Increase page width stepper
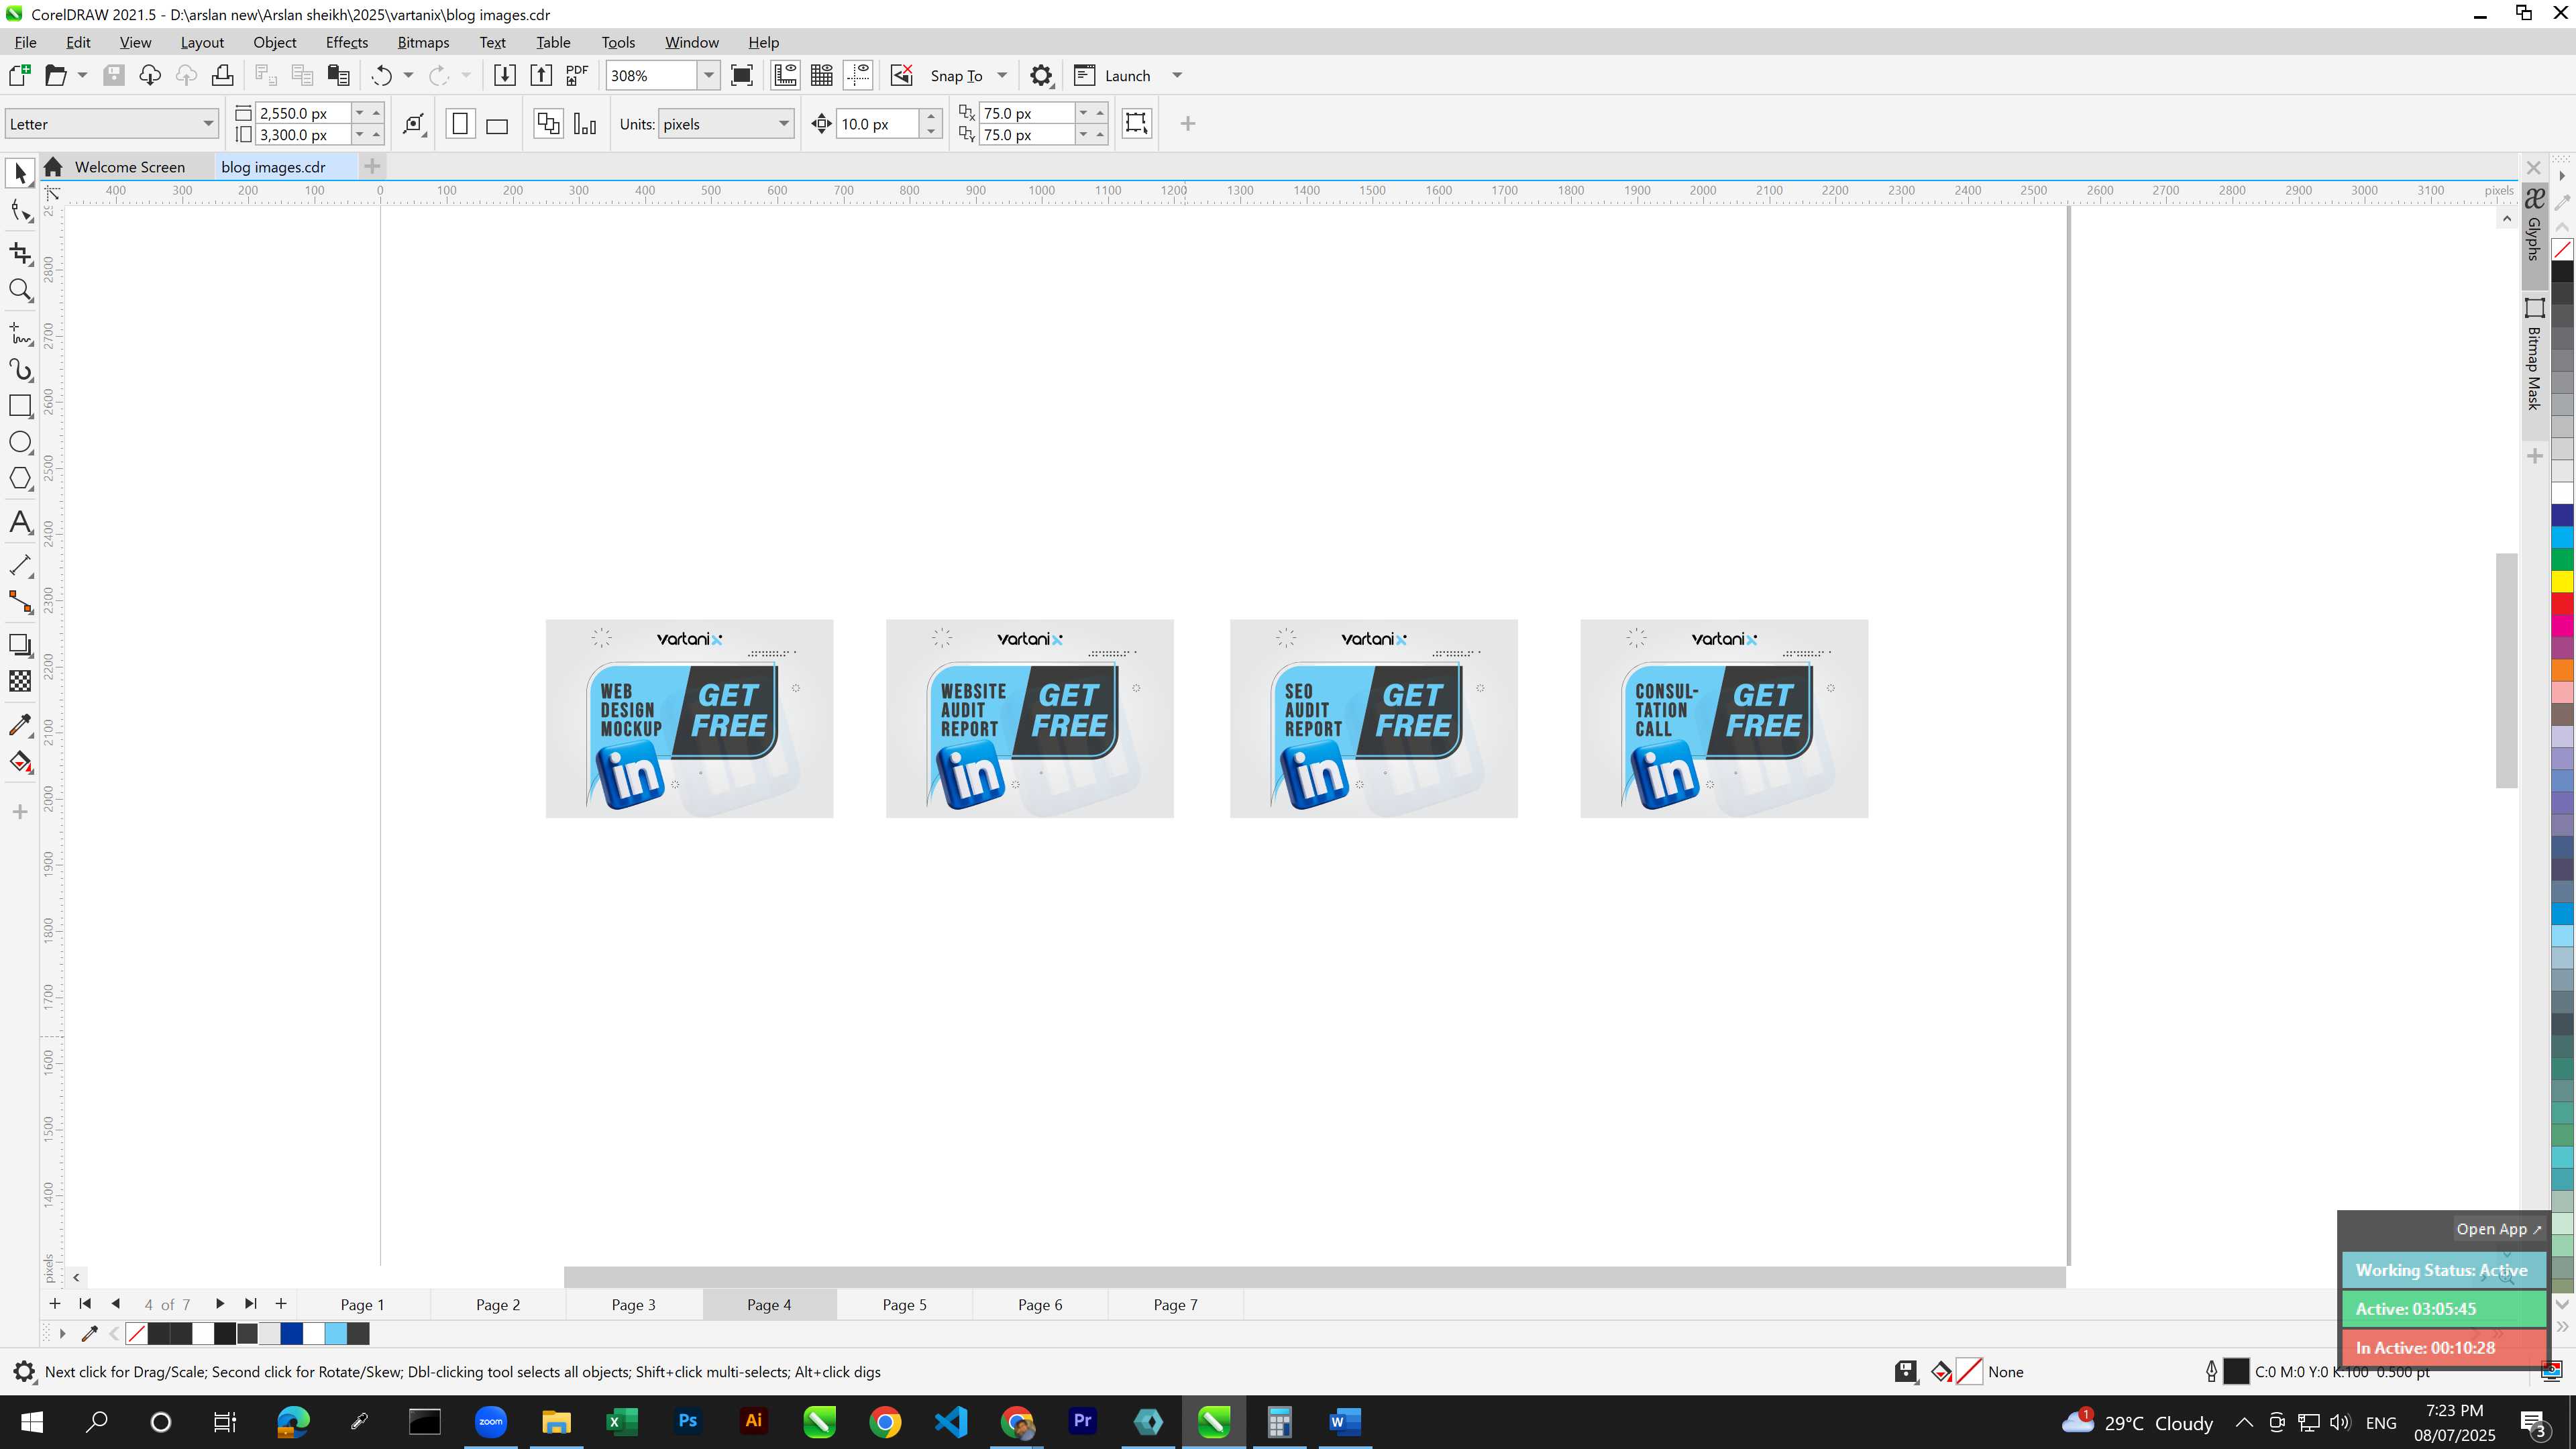This screenshot has height=1449, width=2576. (x=376, y=113)
